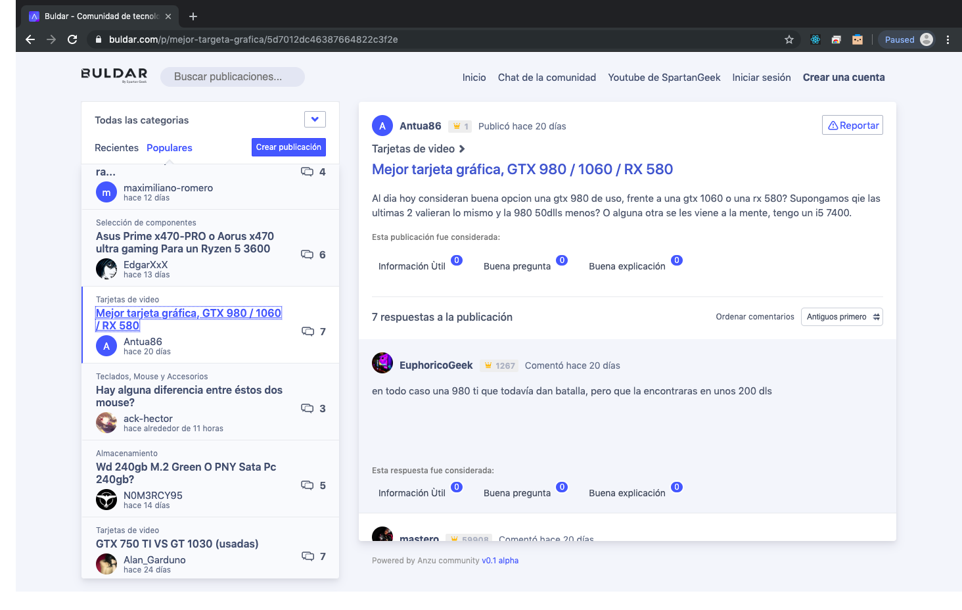Image resolution: width=962 pixels, height=610 pixels.
Task: Switch to the Recientes tab
Action: (x=116, y=148)
